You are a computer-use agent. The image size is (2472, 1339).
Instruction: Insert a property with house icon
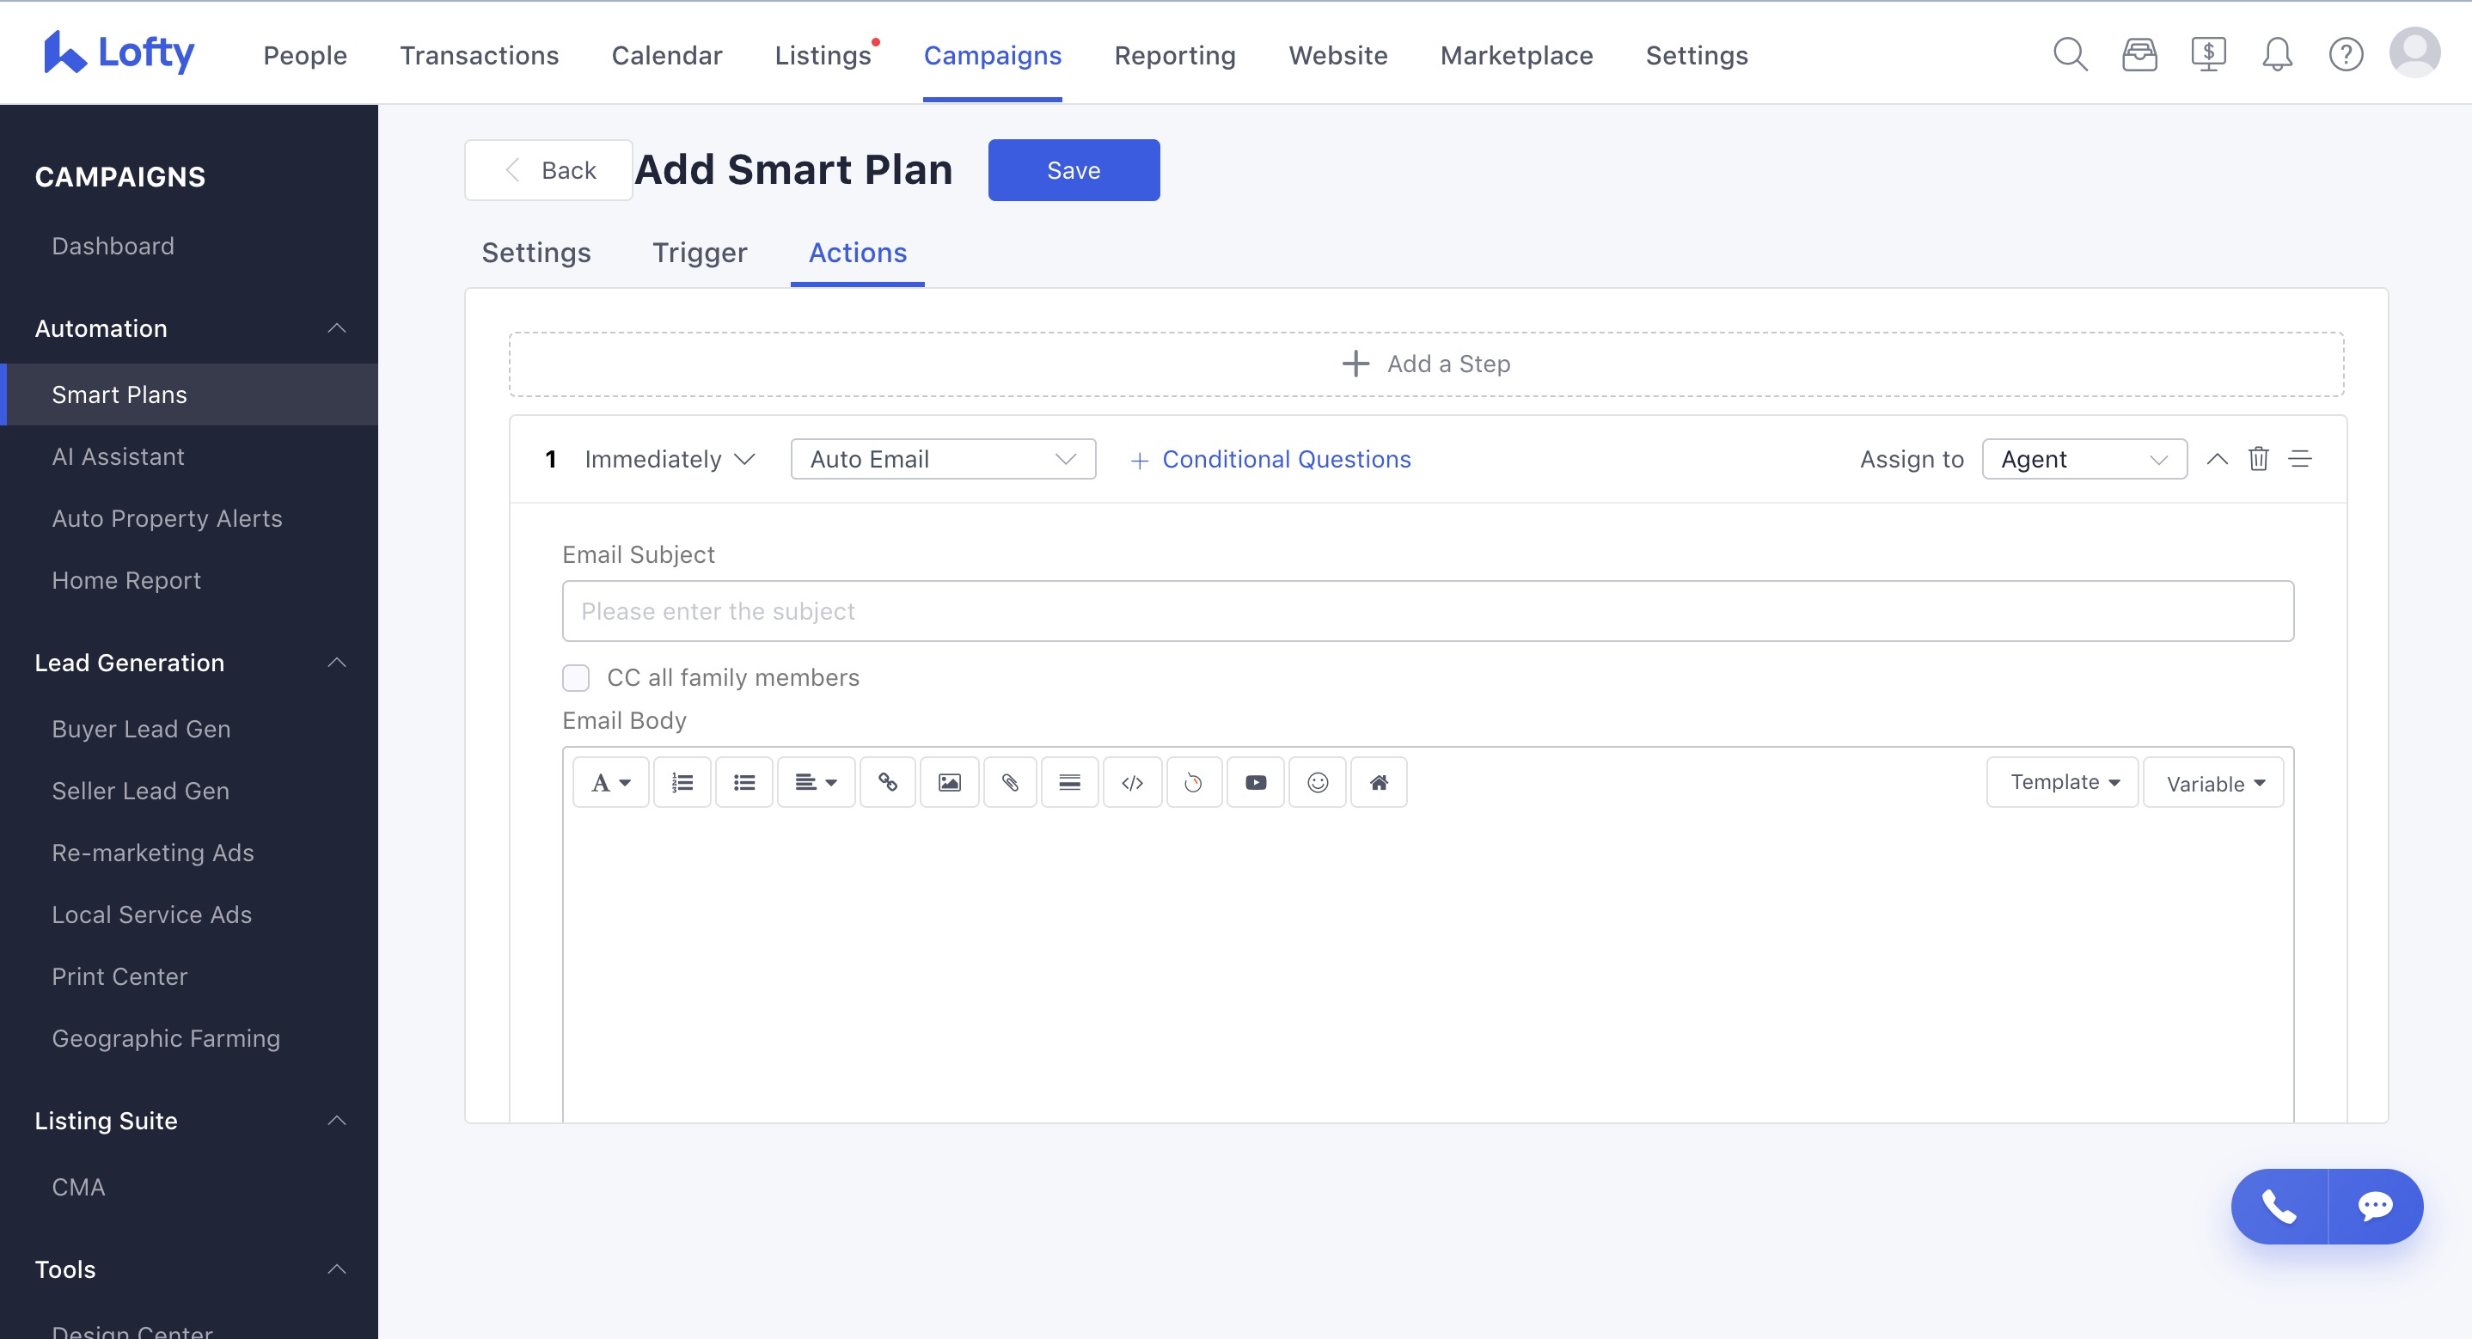click(x=1379, y=782)
